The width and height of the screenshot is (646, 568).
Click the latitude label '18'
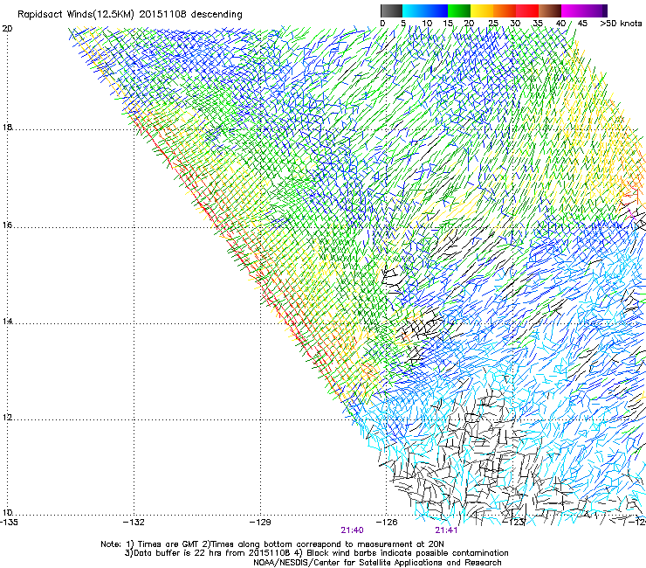7,128
